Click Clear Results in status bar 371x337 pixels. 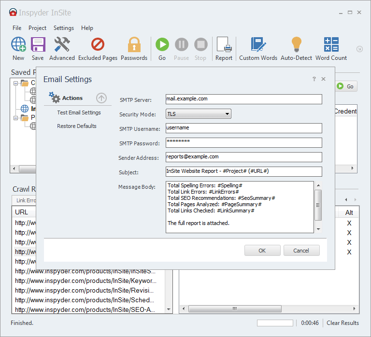click(342, 323)
